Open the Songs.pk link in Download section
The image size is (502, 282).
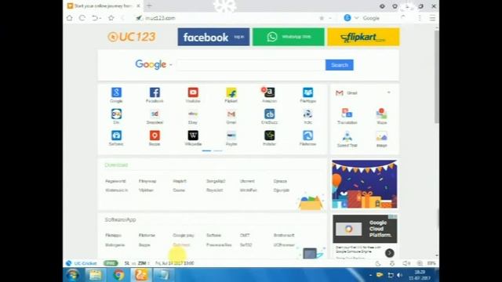[x=216, y=181]
